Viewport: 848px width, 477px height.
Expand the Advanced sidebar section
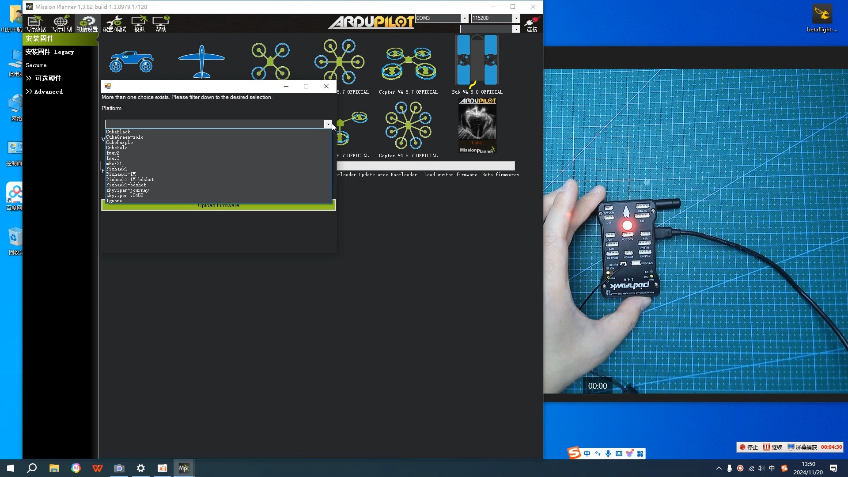tap(44, 92)
